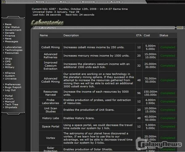The width and height of the screenshot is (185, 152).
Task: Open Resources sidebar link
Action: (x=12, y=53)
